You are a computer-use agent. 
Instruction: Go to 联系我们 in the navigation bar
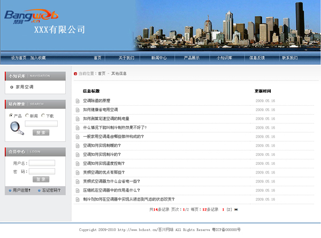click(x=289, y=58)
